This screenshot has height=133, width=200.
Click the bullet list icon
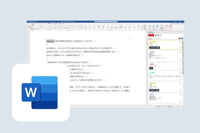[x=61, y=26]
